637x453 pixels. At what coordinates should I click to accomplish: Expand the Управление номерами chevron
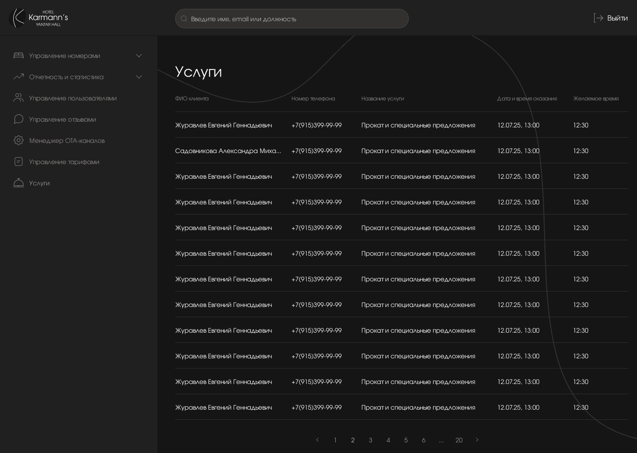click(x=139, y=56)
